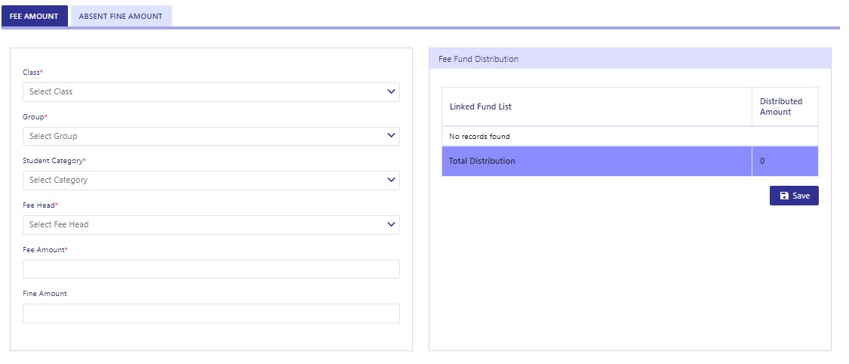Select the Fee Amount tab

pyautogui.click(x=34, y=17)
